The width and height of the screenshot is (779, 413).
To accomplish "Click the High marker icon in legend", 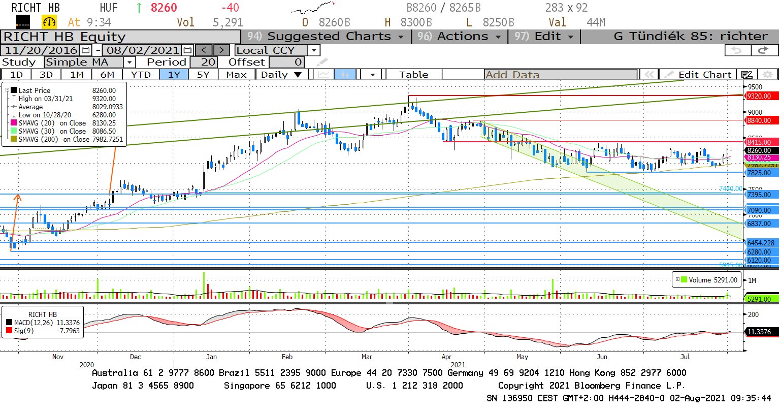I will click(14, 99).
